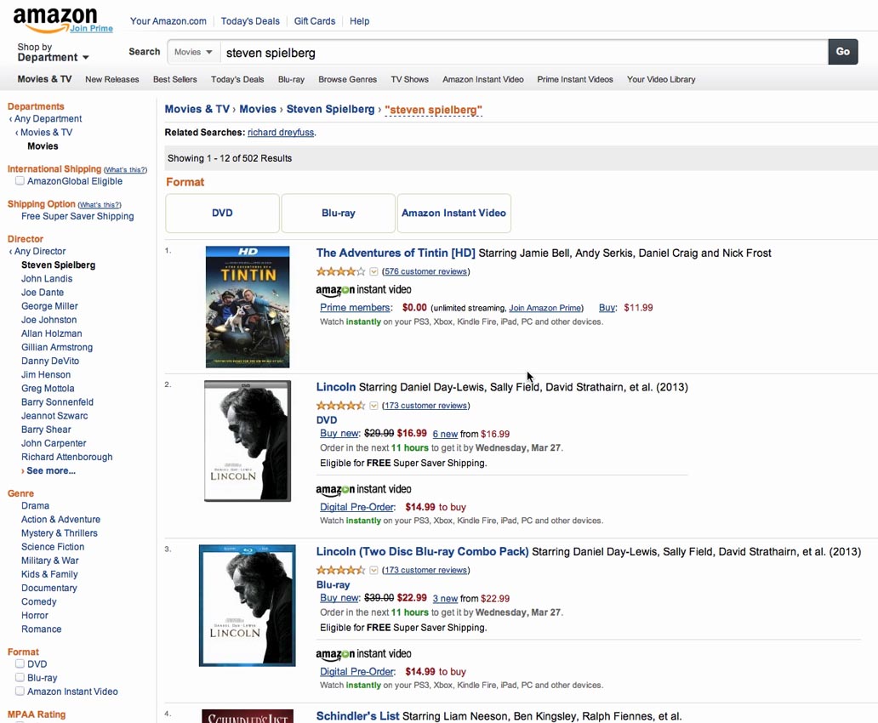Screen dimensions: 878x723
Task: Click Join Amazon Prime link
Action: pyautogui.click(x=544, y=308)
